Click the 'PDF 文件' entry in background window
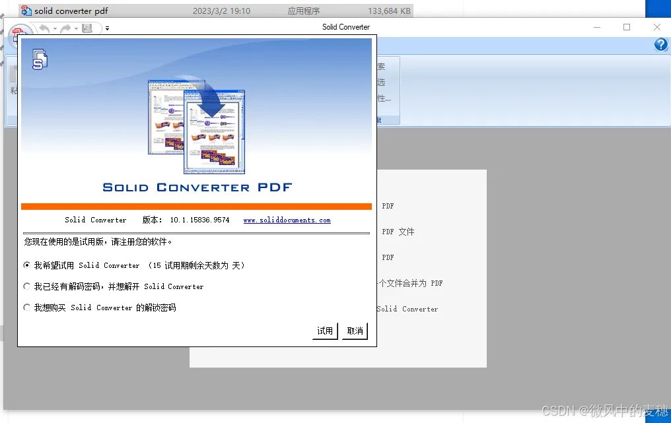Image resolution: width=671 pixels, height=423 pixels. coord(398,232)
